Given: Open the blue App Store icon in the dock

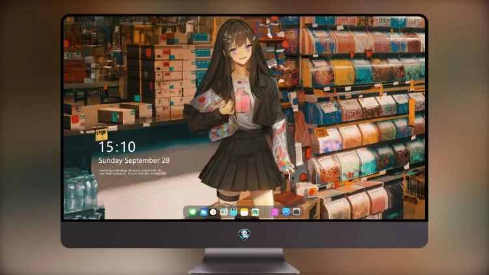Looking at the screenshot, I should (286, 212).
